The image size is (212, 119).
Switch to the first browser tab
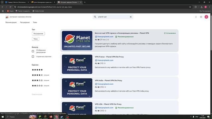(x=17, y=2)
